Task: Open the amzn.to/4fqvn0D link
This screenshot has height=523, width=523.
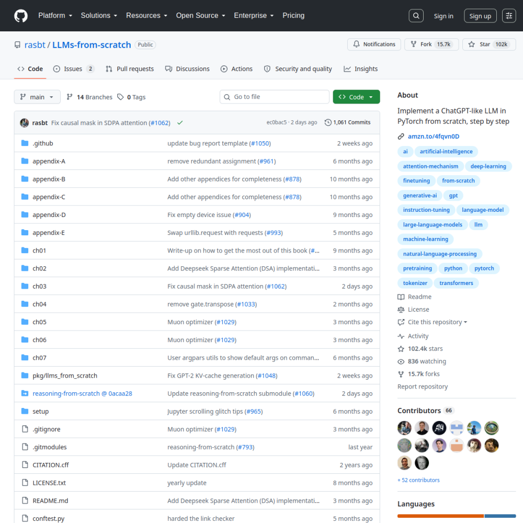Action: (x=433, y=137)
